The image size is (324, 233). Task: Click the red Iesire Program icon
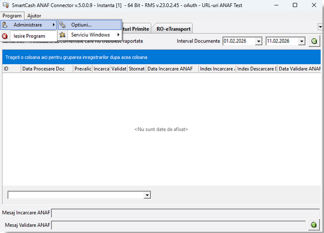[5, 36]
